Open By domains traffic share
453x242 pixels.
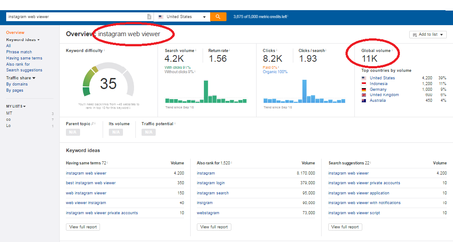click(x=17, y=84)
